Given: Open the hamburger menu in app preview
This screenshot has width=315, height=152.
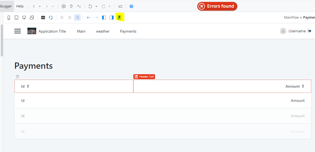Looking at the screenshot, I should (18, 31).
